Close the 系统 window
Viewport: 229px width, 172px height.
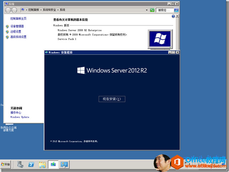177,4
